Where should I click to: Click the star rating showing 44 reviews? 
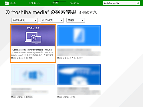(x=22, y=58)
